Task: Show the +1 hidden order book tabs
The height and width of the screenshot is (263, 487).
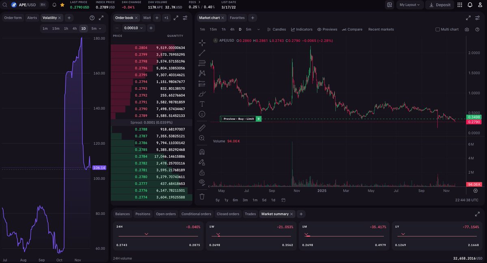Action: tap(166, 18)
